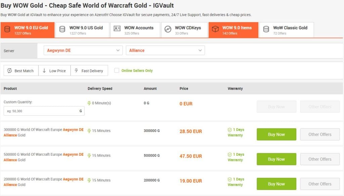Switch to the WOW 9.0 Items tab
344x196 pixels.
tap(233, 30)
